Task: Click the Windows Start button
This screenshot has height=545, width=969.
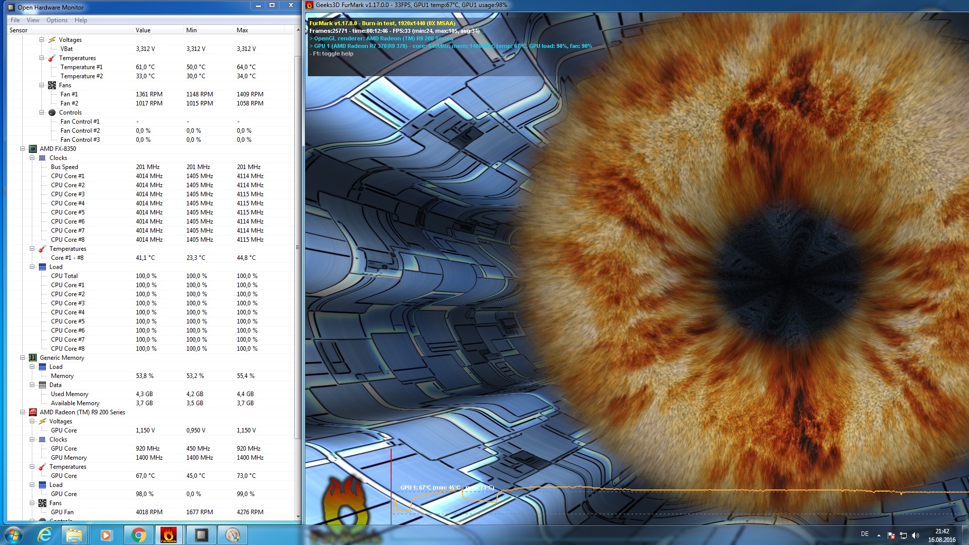Action: click(14, 535)
